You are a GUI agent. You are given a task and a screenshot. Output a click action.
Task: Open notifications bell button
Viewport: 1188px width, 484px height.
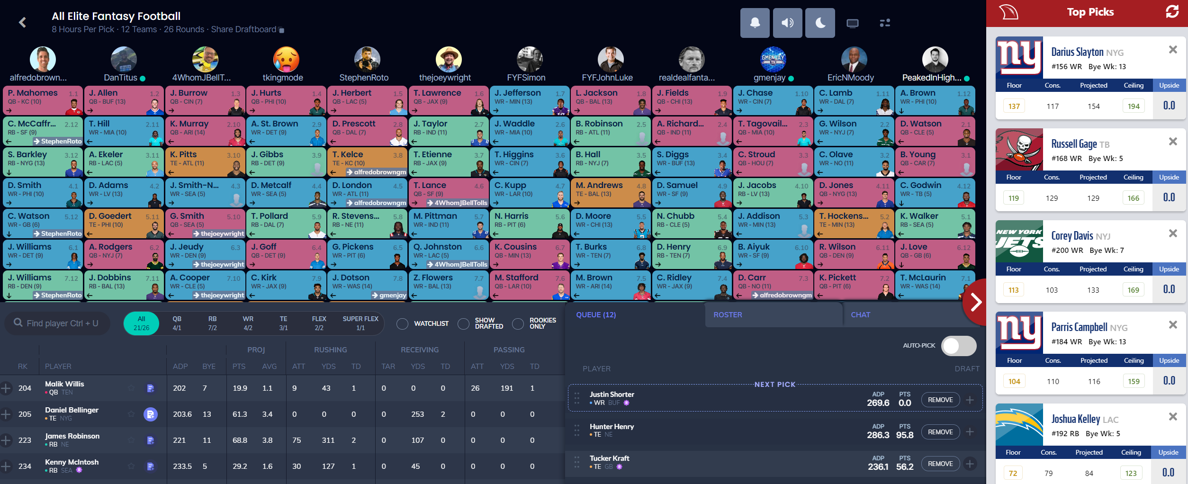[755, 23]
